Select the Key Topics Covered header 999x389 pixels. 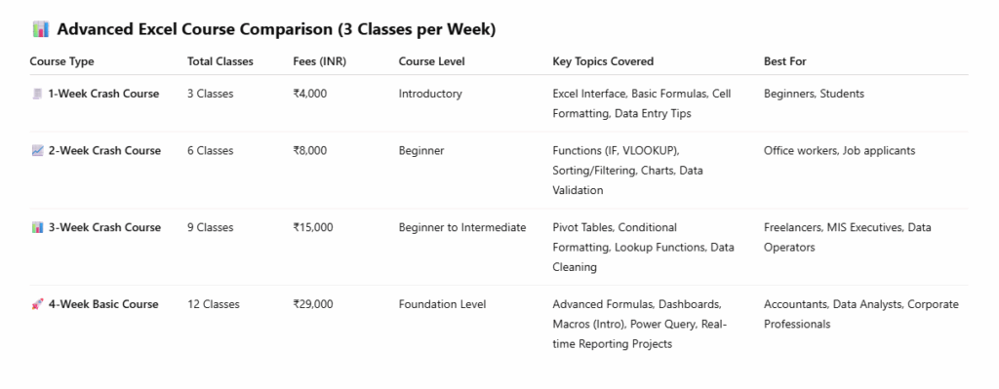tap(603, 61)
